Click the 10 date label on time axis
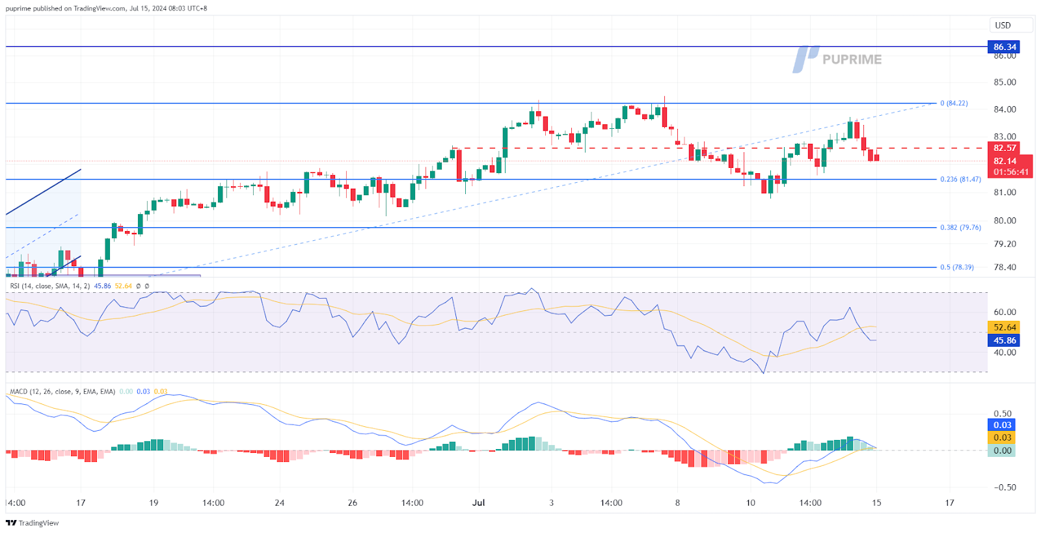1041x533 pixels. pos(751,502)
